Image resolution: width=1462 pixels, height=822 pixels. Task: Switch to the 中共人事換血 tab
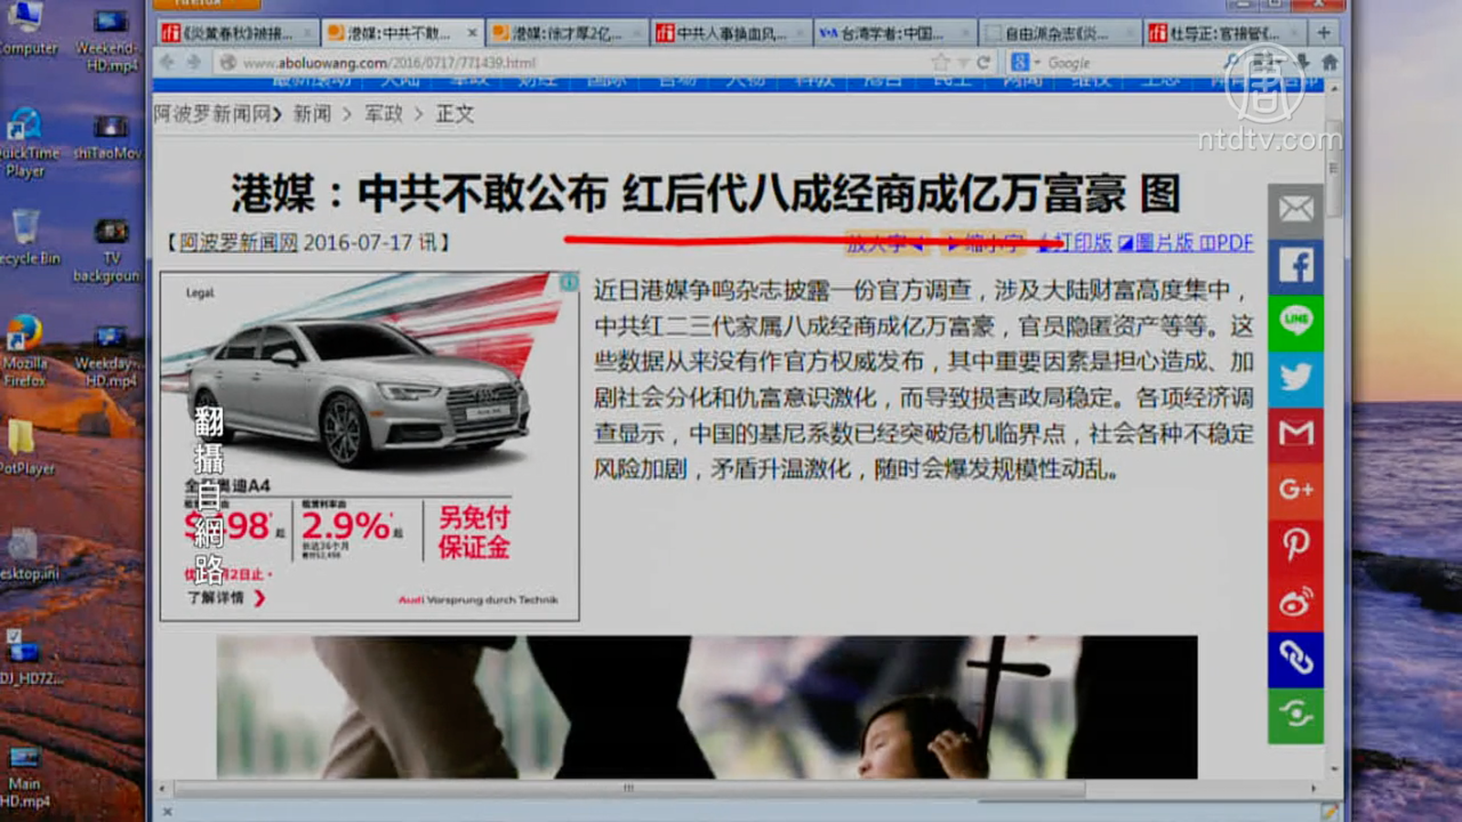click(x=722, y=34)
